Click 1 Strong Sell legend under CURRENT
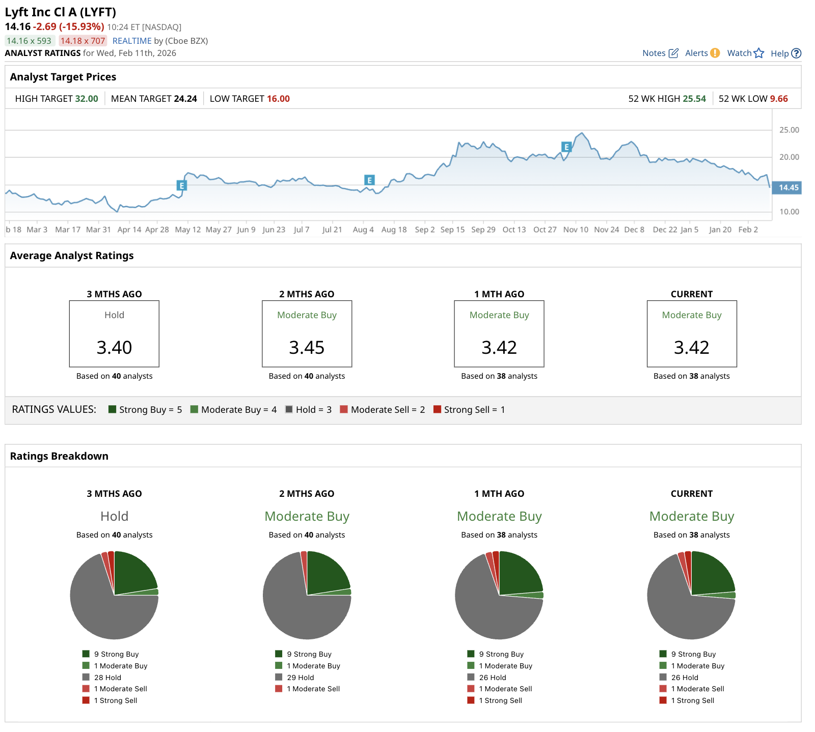This screenshot has height=732, width=815. pyautogui.click(x=687, y=700)
